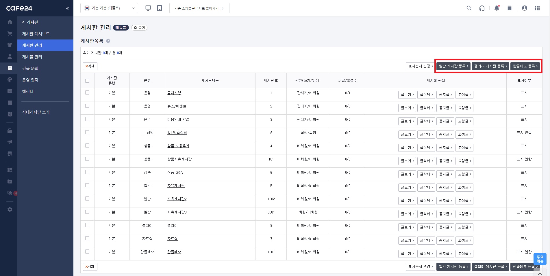The image size is (550, 276).
Task: Open the bookmark icon in the top bar
Action: click(510, 8)
